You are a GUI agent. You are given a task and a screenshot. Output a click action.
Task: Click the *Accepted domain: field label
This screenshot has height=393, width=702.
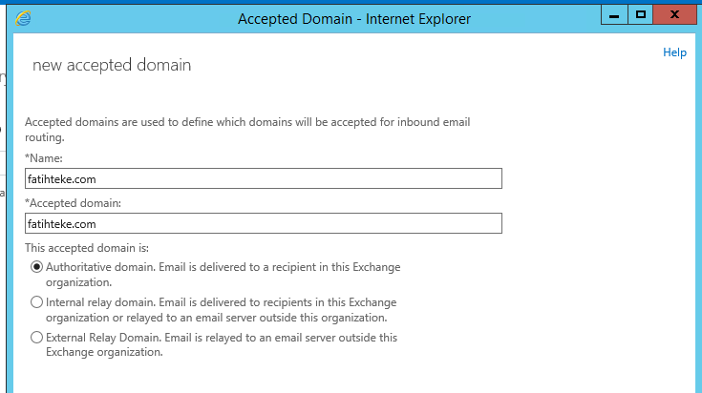(x=73, y=203)
